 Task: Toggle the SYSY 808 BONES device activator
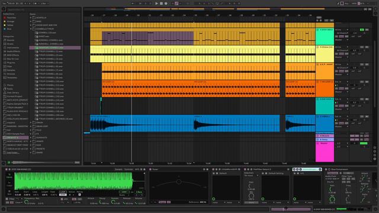point(7,170)
